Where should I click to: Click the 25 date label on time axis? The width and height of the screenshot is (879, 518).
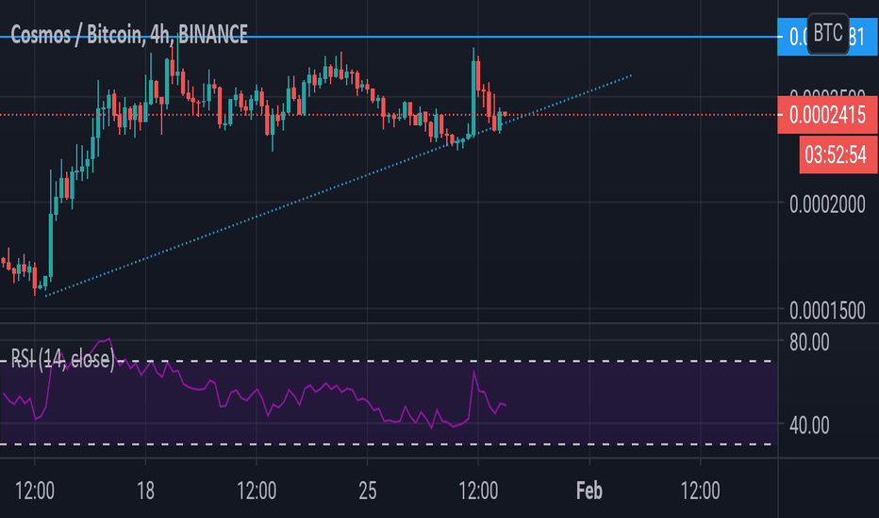tap(367, 491)
